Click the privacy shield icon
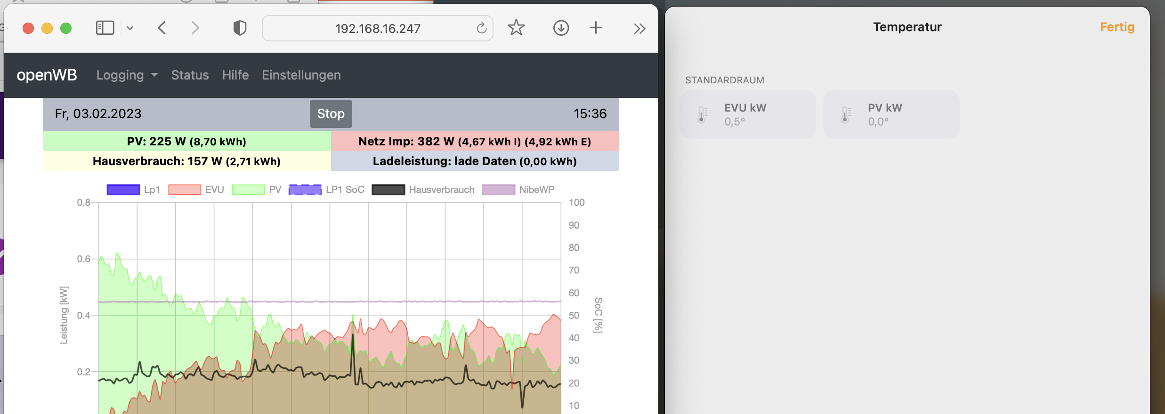Screen dimensions: 1165x414 pyautogui.click(x=240, y=28)
